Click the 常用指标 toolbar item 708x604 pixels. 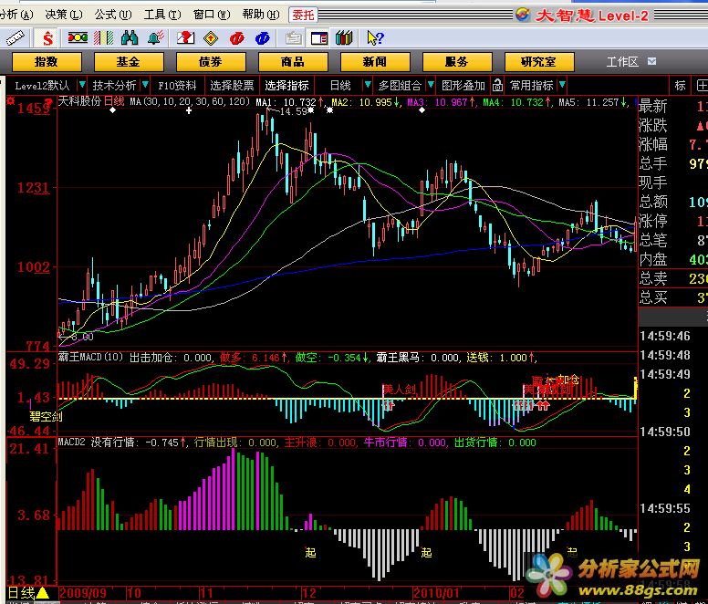[532, 86]
